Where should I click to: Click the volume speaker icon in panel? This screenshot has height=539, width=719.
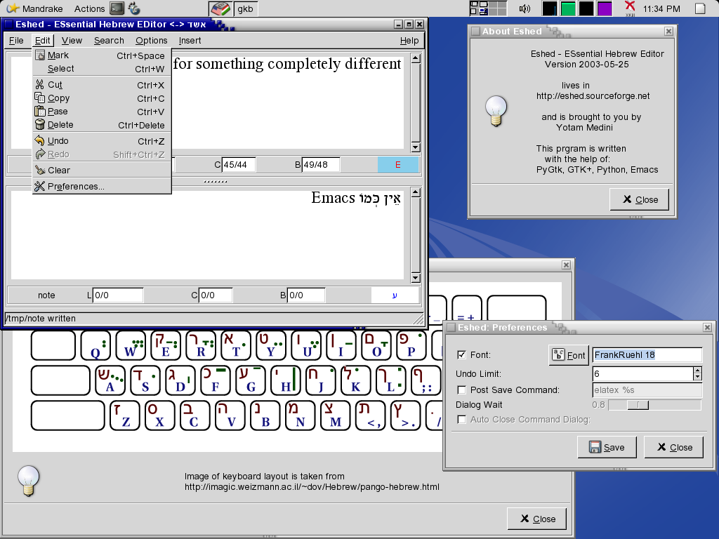525,8
